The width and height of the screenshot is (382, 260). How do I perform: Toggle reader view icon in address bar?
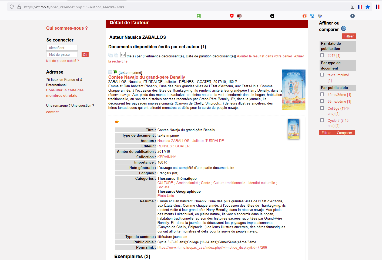tap(353, 7)
